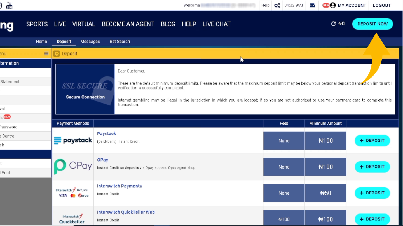Image resolution: width=403 pixels, height=226 pixels.
Task: Open the YouTube icon link
Action: pyautogui.click(x=9, y=5)
